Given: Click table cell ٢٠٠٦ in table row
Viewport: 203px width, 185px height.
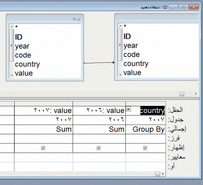Looking at the screenshot, I should (x=99, y=120).
